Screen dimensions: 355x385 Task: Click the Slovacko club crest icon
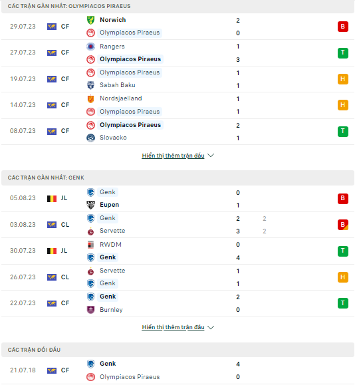(90, 138)
